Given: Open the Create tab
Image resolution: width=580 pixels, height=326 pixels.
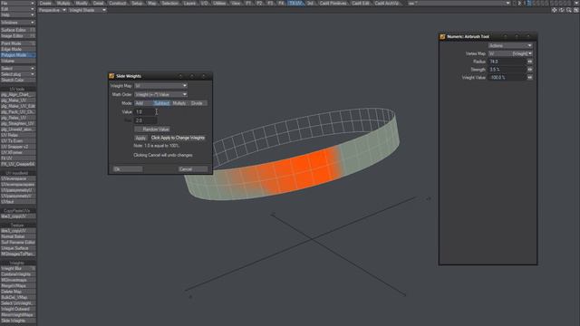Looking at the screenshot, I should (x=46, y=3).
